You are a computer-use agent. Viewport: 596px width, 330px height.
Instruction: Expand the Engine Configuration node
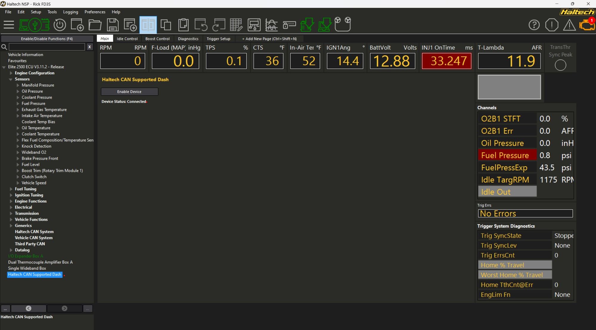tap(11, 73)
